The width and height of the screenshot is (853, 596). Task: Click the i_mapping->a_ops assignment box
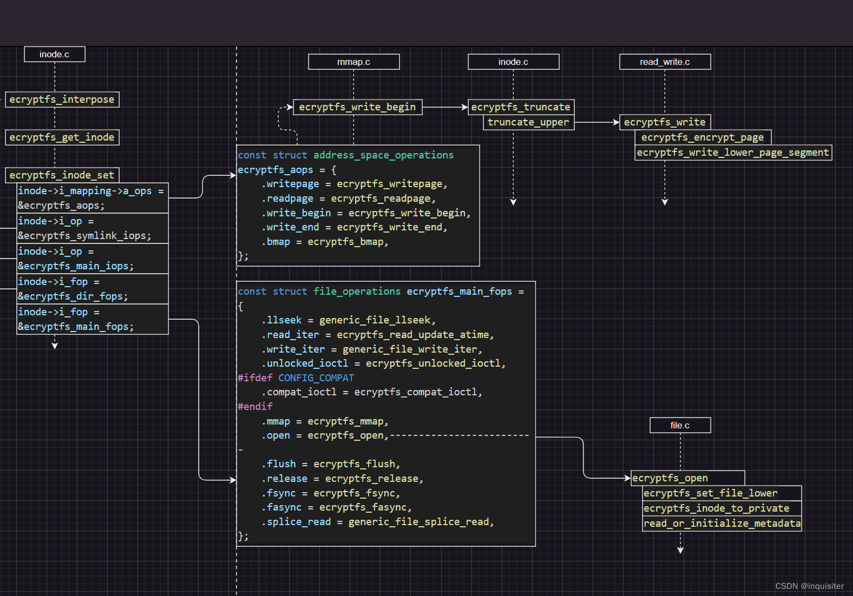coord(93,198)
